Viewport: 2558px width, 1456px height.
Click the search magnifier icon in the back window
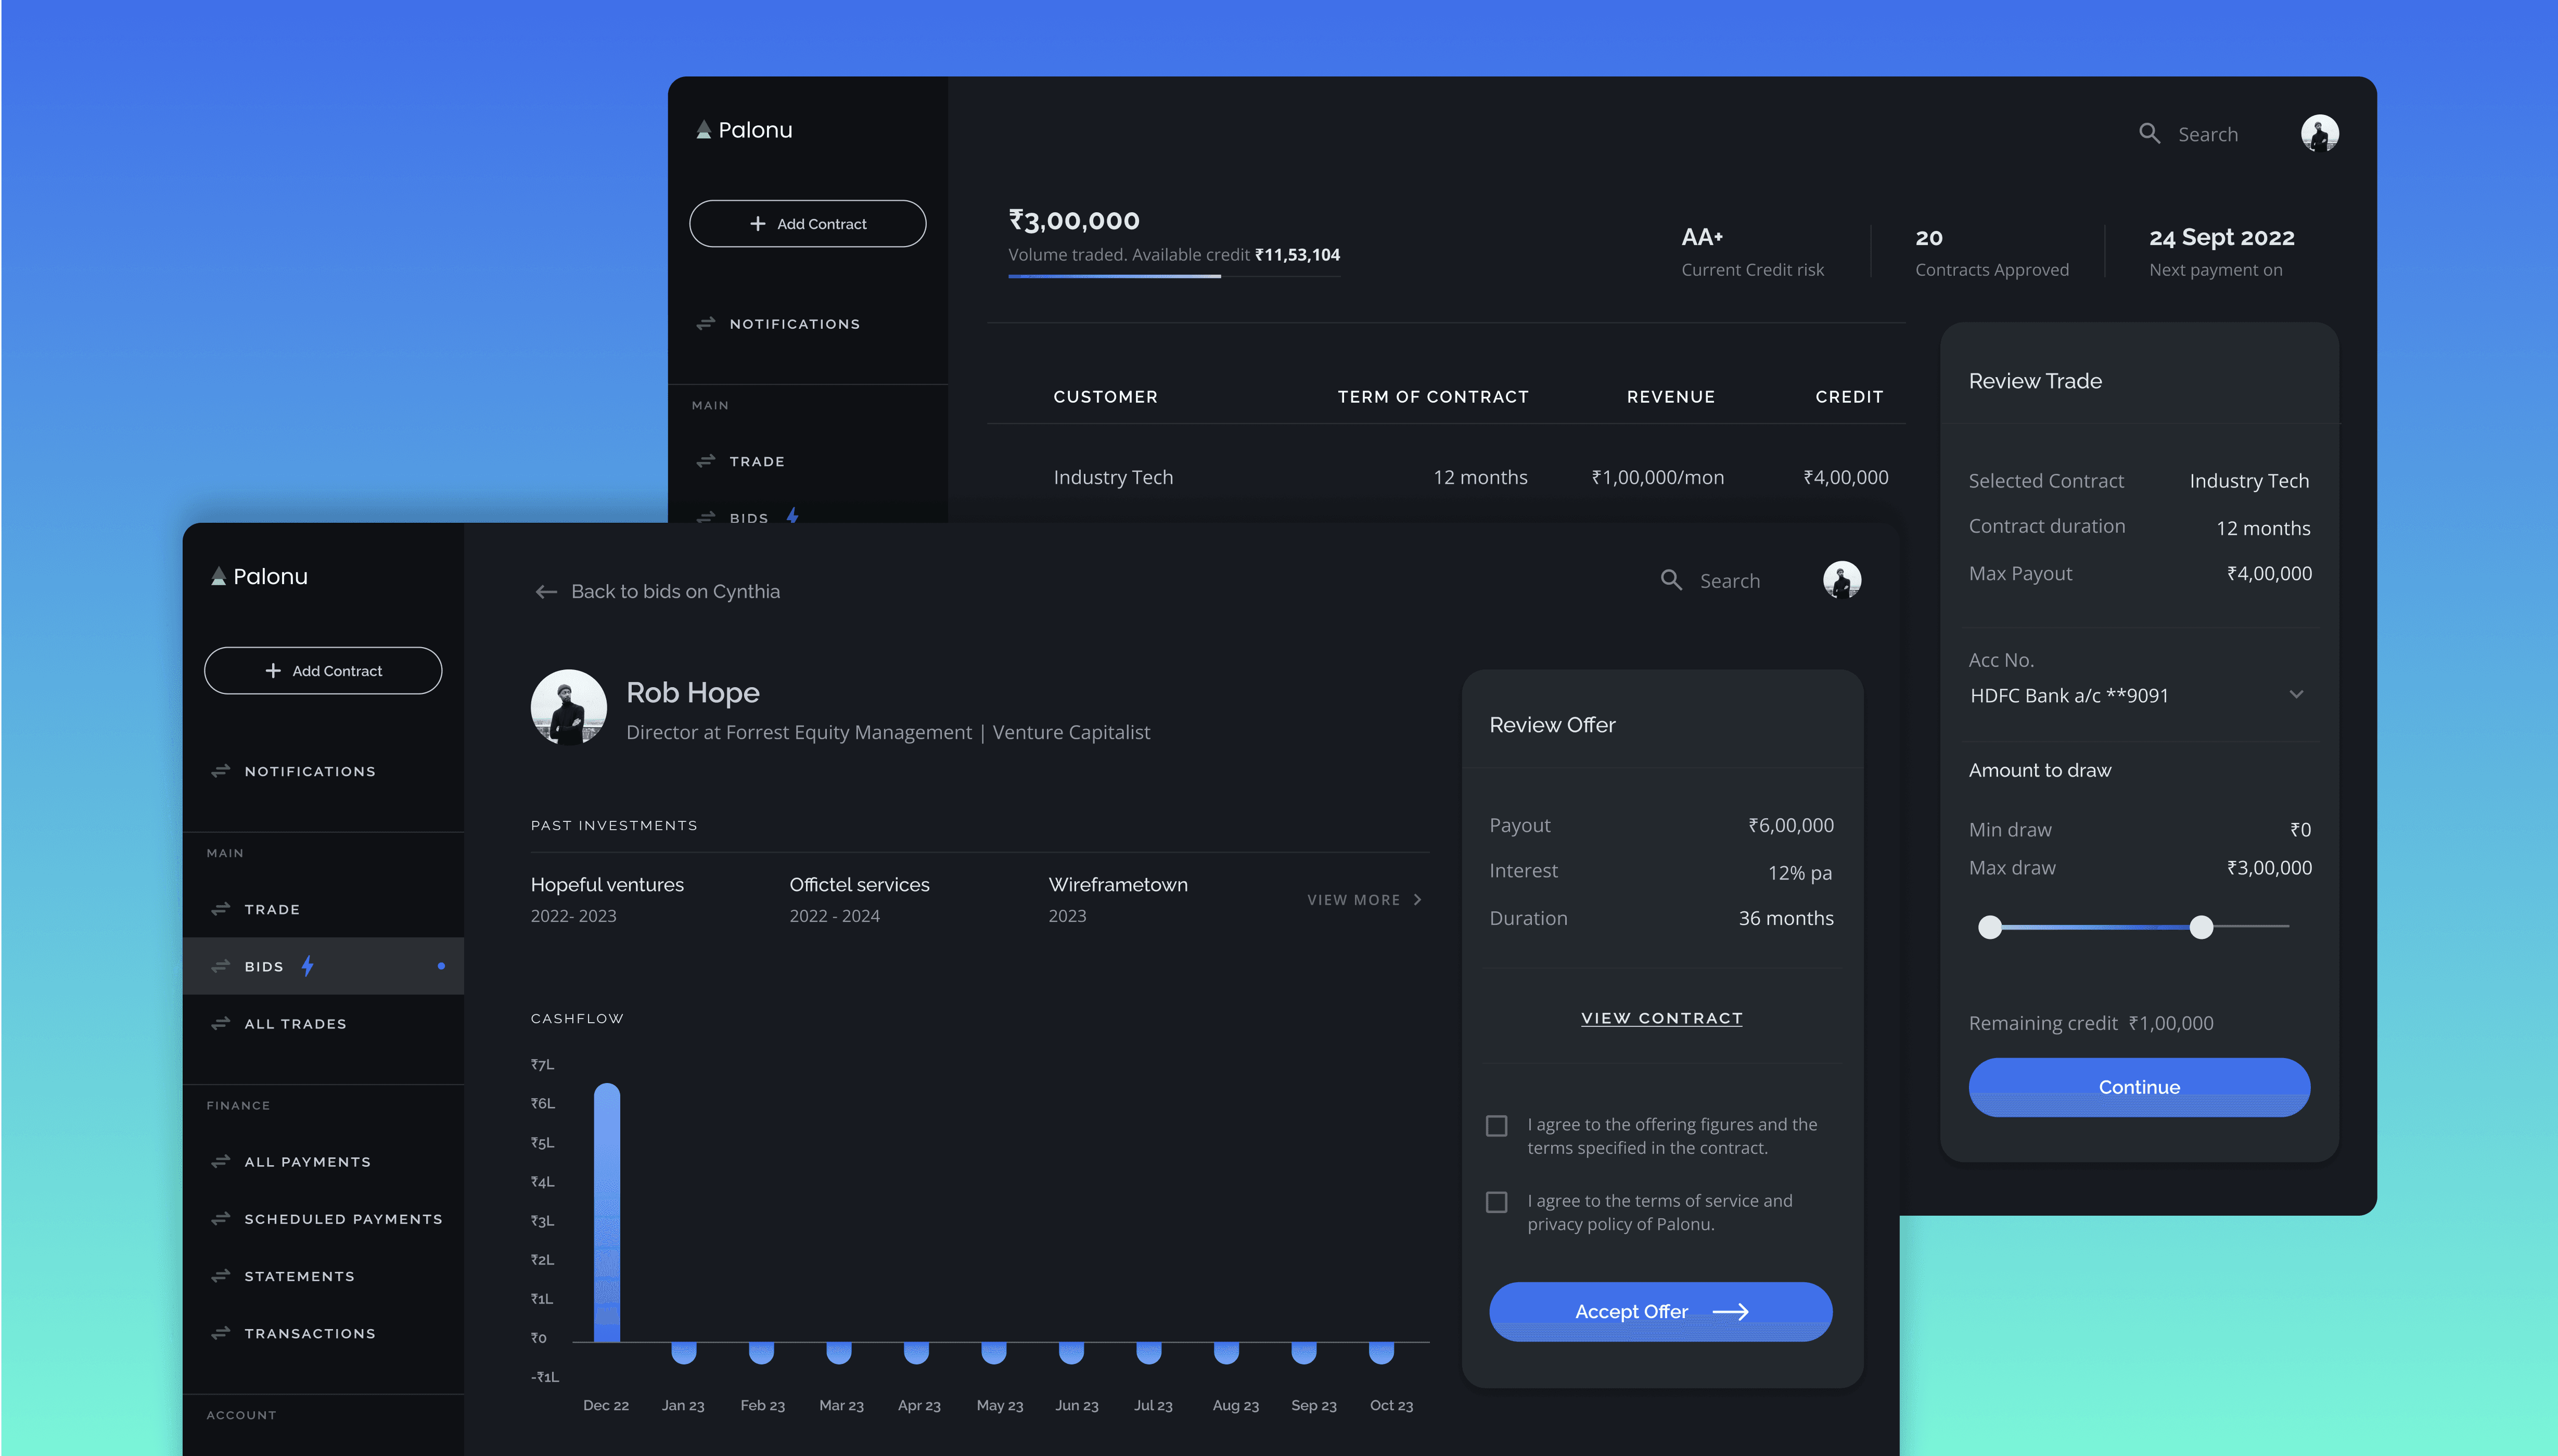(x=2149, y=133)
